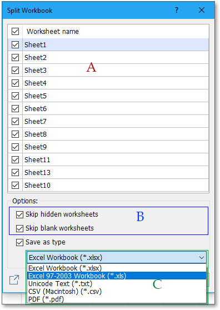Click the Worksheet name column header
This screenshot has height=310, width=220.
[116, 32]
